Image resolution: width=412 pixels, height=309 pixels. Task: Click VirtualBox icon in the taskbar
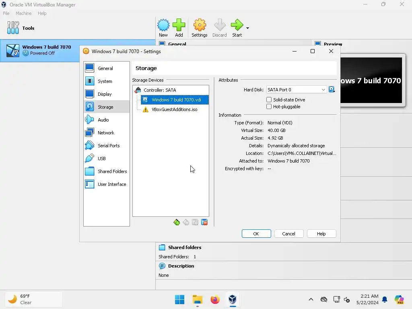233,299
